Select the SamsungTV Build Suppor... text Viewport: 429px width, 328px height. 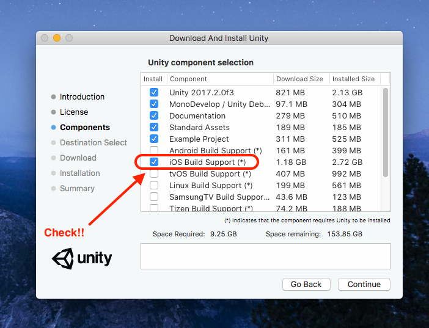(220, 197)
